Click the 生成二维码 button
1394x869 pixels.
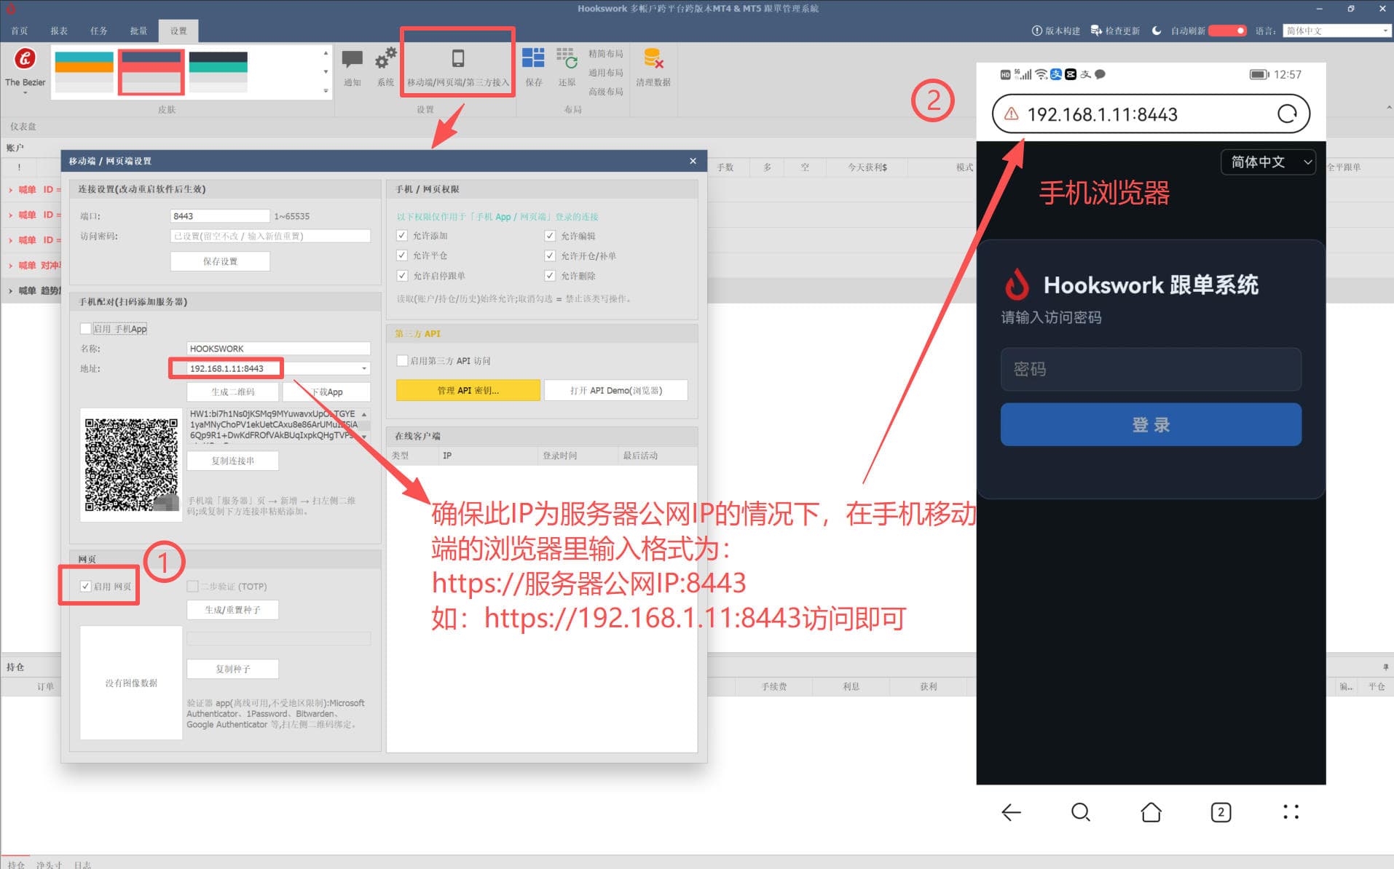tap(233, 392)
